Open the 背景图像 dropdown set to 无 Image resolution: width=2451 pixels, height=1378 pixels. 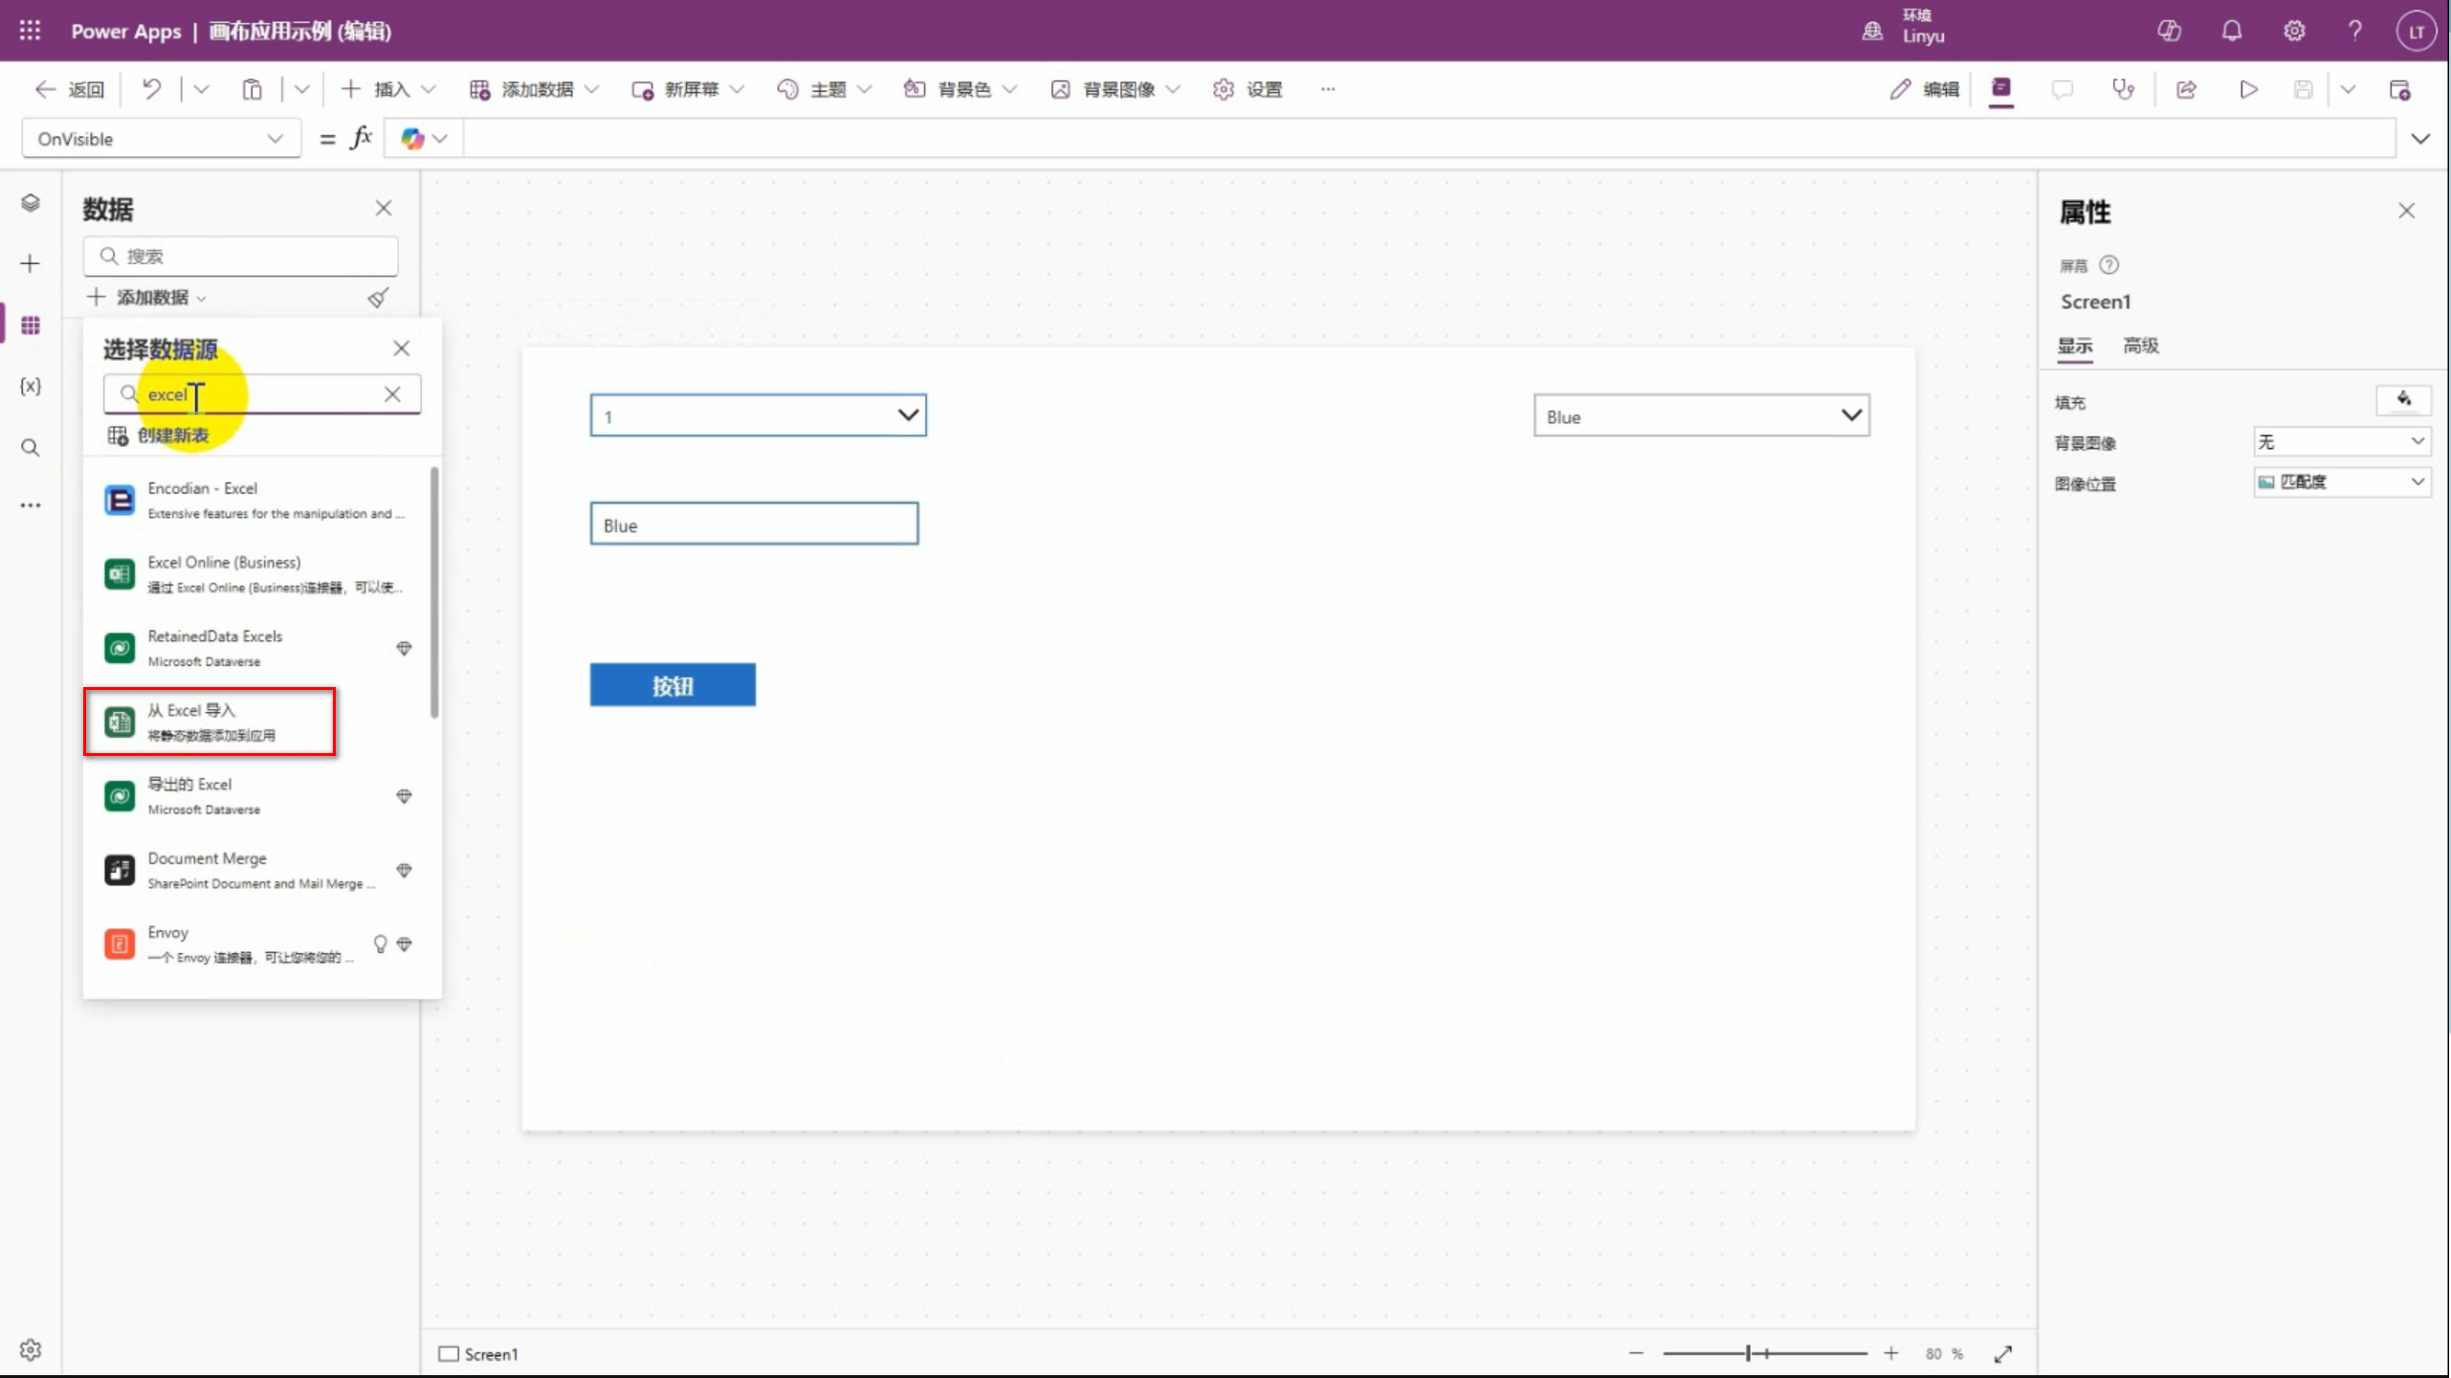coord(2341,441)
